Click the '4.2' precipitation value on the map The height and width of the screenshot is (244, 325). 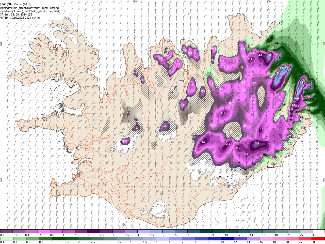269,55
